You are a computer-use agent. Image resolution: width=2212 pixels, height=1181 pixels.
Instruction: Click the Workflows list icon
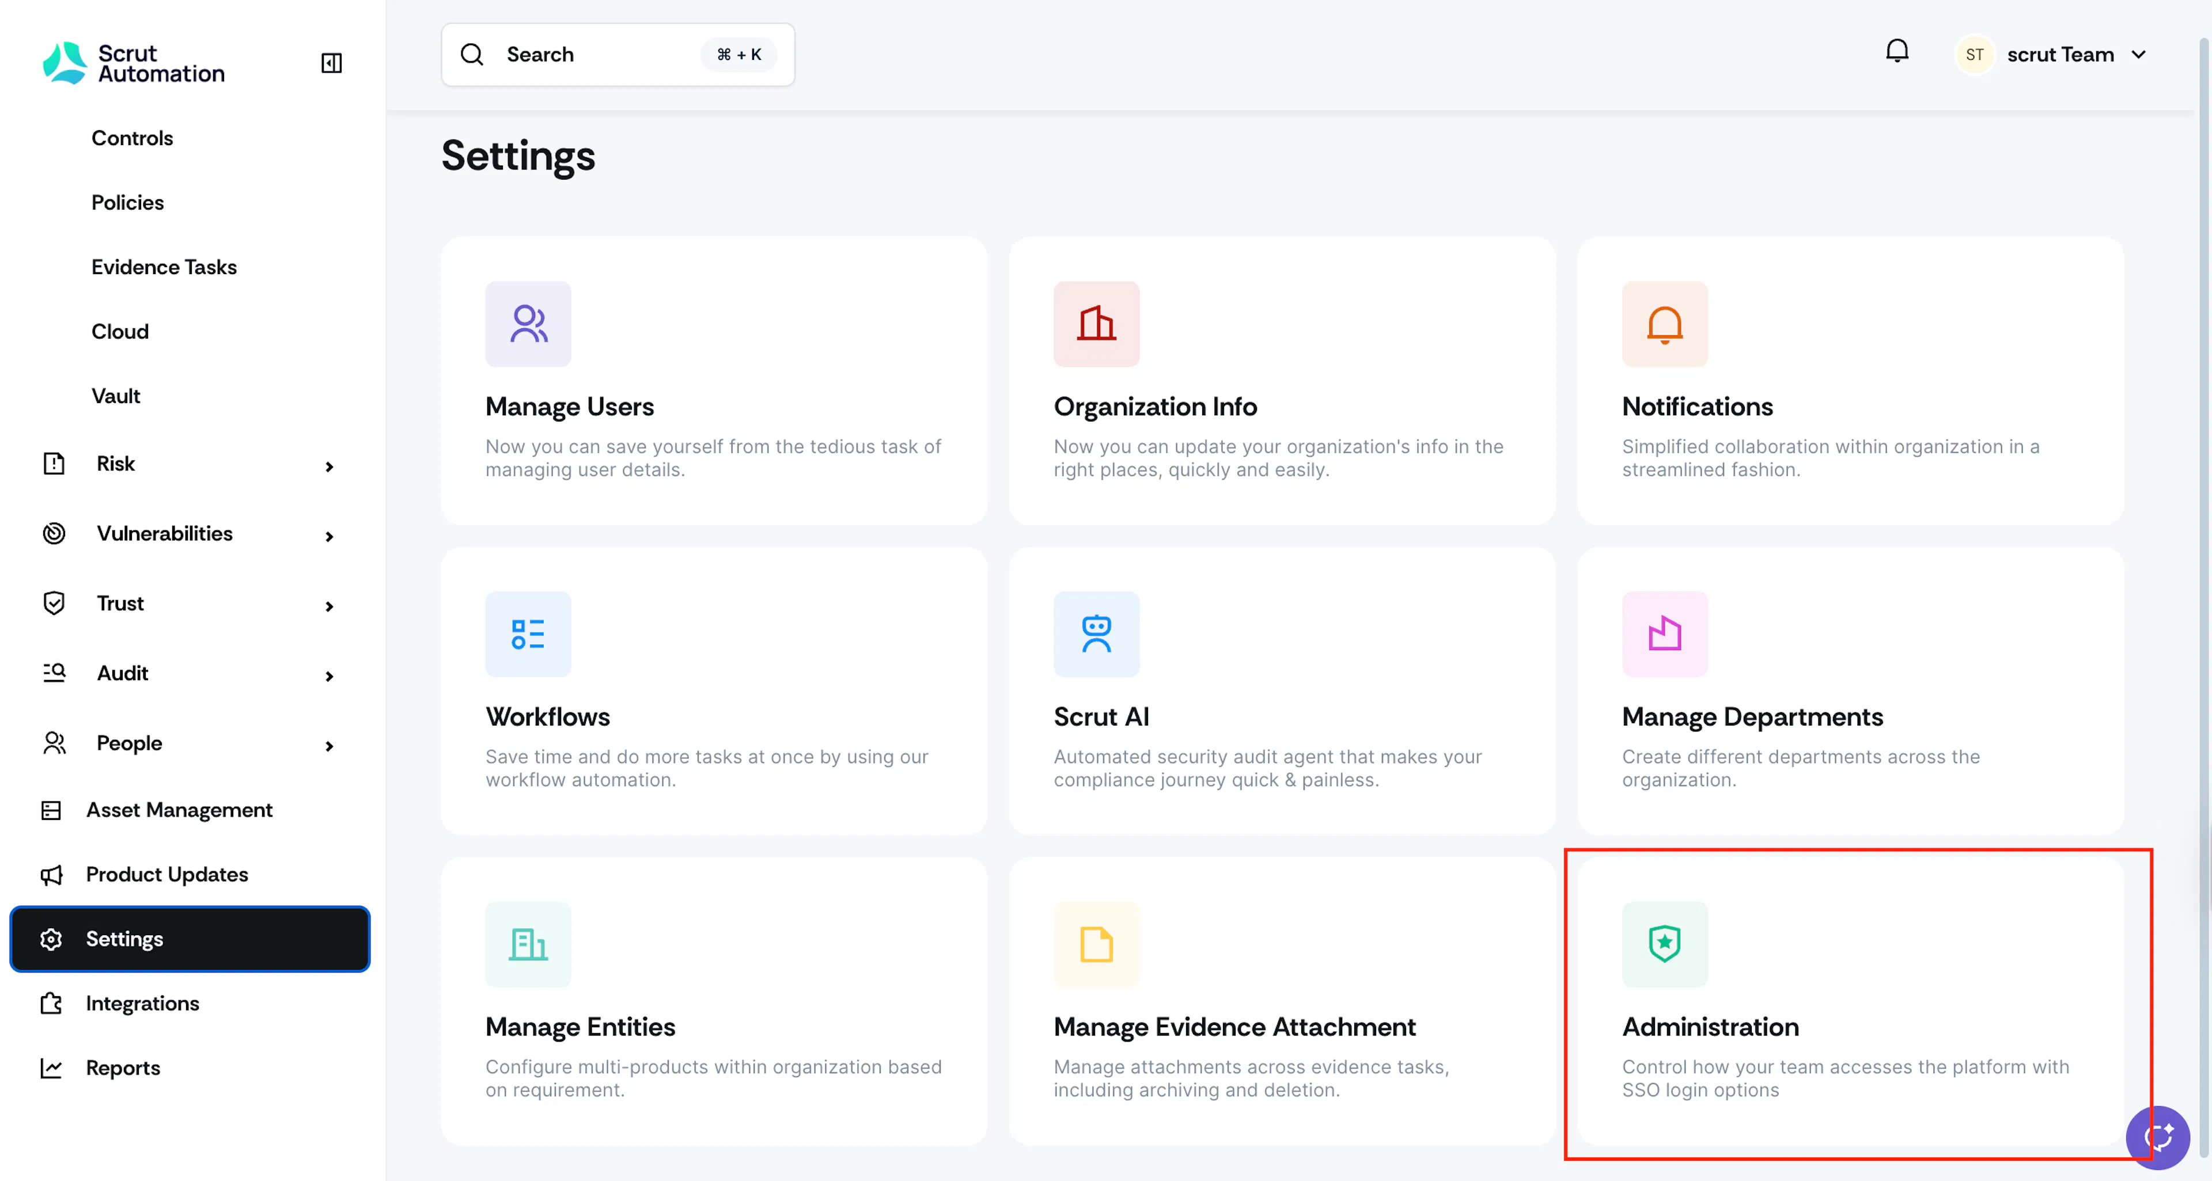click(x=528, y=633)
